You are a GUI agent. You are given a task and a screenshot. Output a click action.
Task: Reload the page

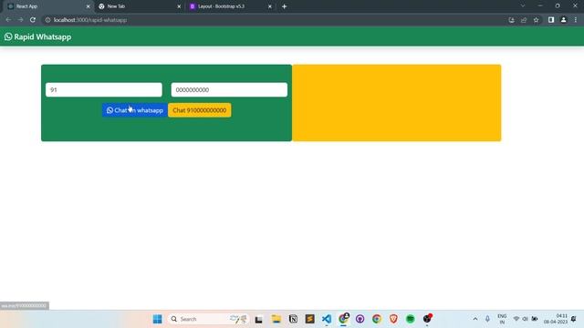coord(33,20)
